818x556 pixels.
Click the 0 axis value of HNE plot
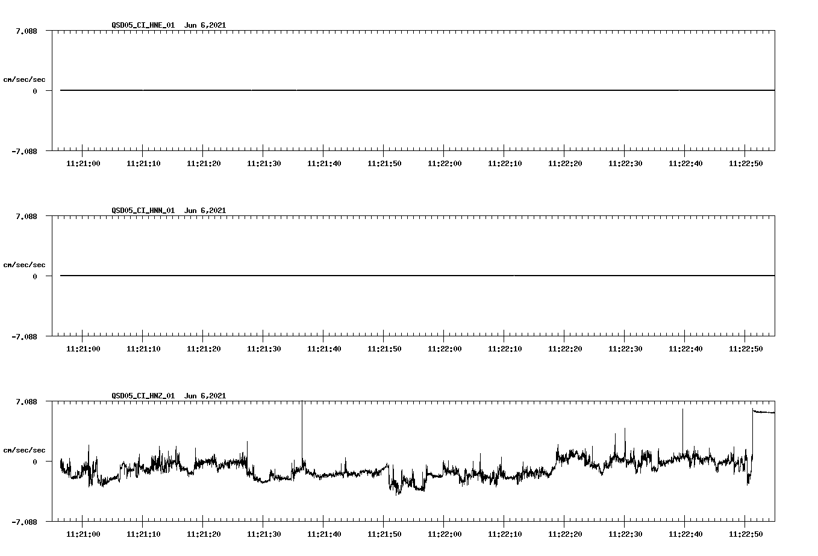tap(35, 91)
